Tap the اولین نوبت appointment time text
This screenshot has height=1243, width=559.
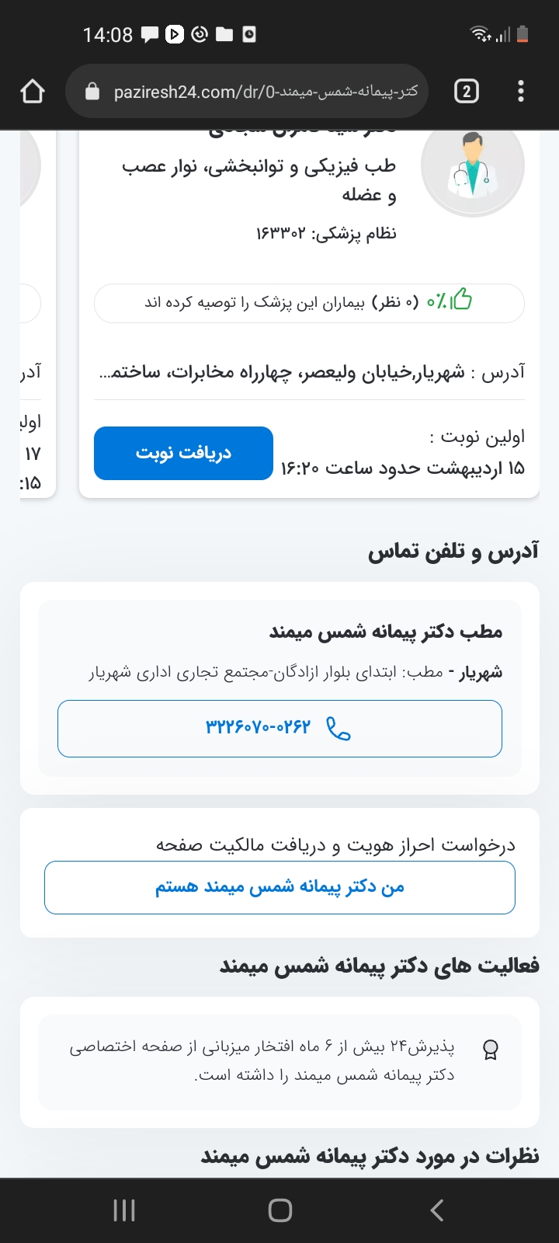point(402,468)
